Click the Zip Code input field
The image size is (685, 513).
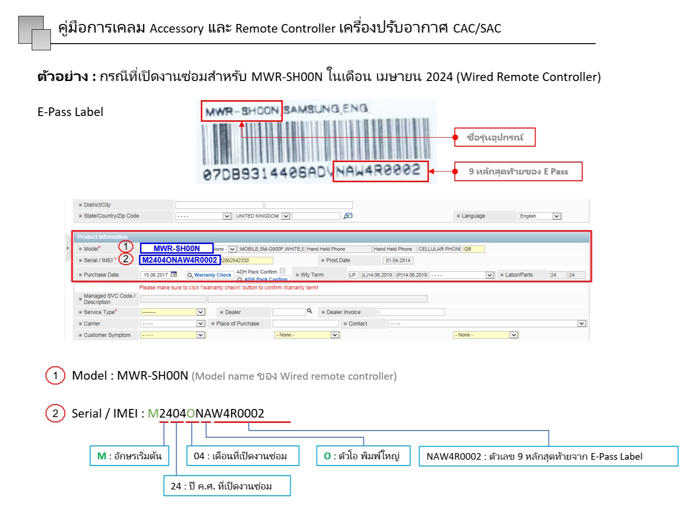tap(316, 216)
